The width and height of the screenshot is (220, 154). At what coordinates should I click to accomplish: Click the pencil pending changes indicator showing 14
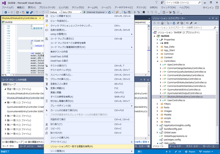(x=178, y=152)
